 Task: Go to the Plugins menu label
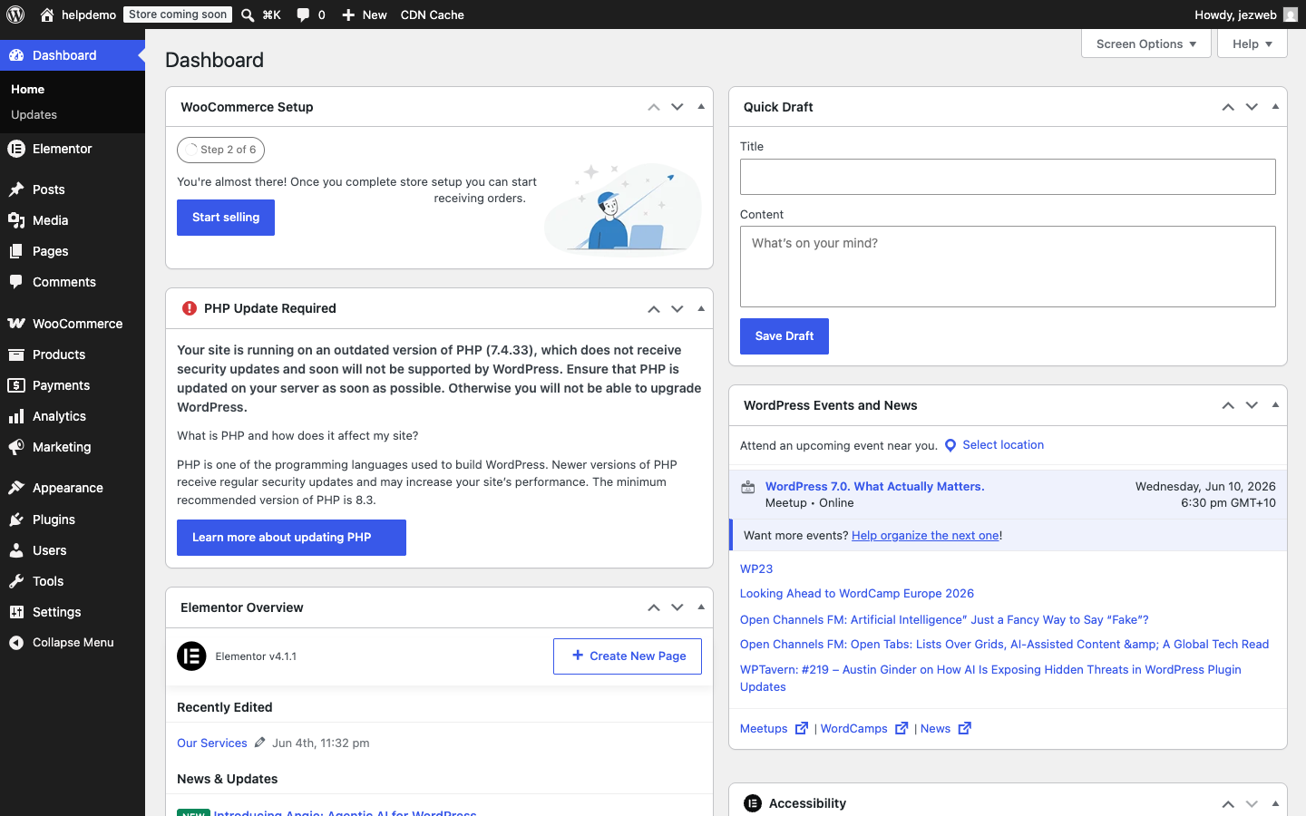coord(54,520)
